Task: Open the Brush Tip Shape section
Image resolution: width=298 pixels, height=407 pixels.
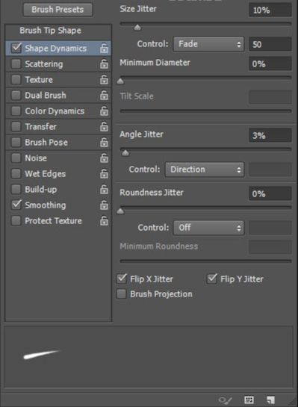Action: [50, 31]
